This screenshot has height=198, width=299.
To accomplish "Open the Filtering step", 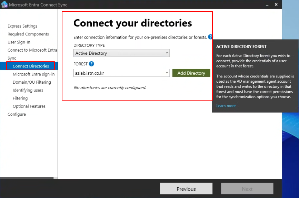I will click(20, 98).
